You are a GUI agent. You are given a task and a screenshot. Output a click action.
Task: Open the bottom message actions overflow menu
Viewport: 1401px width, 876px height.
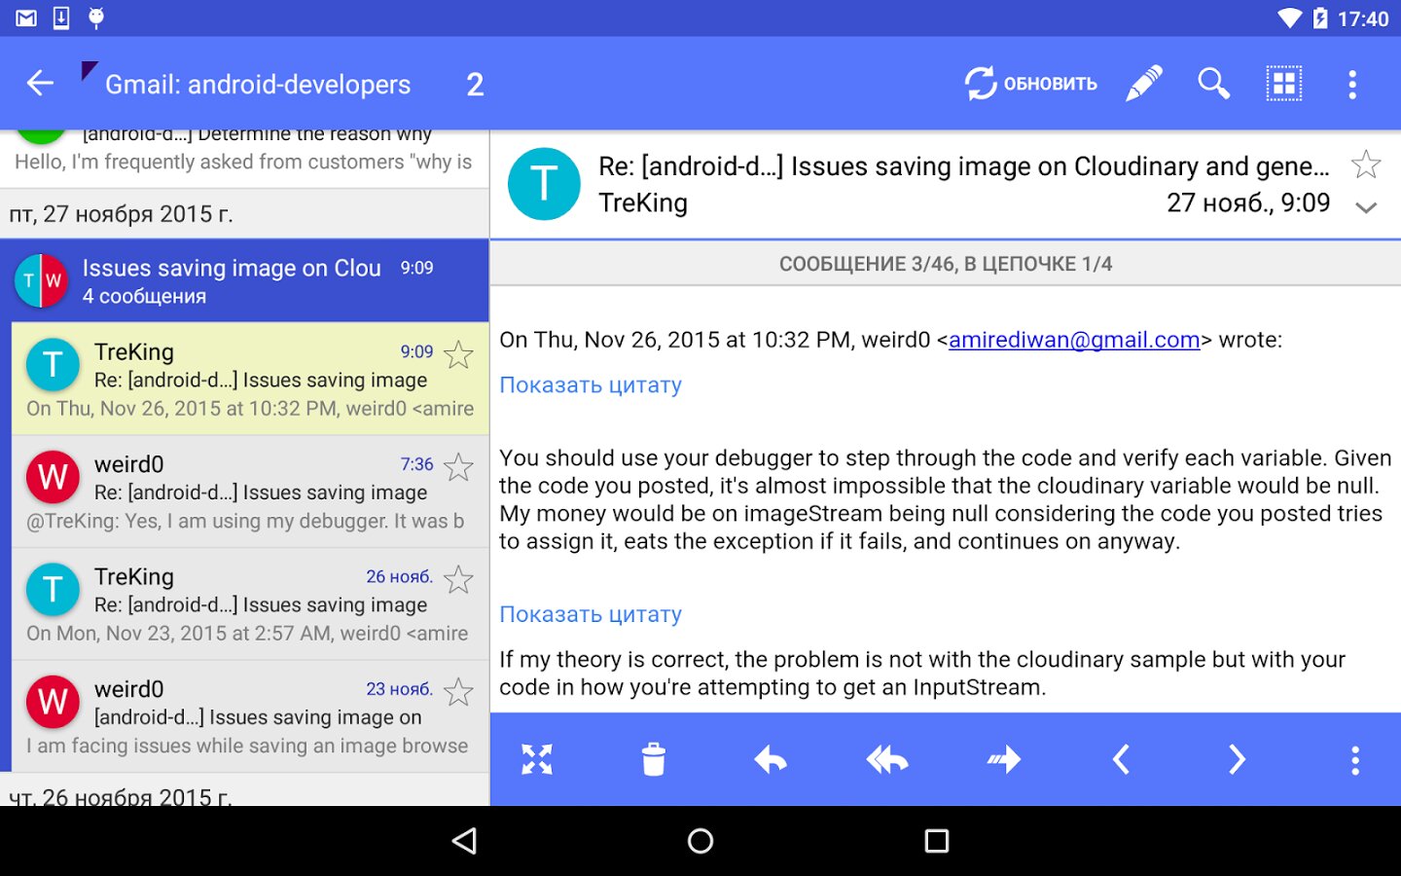pos(1354,759)
